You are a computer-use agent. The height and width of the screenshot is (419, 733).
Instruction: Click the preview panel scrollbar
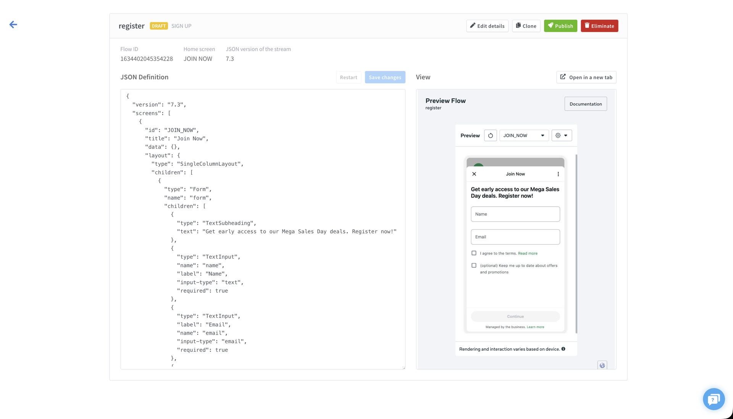576,244
